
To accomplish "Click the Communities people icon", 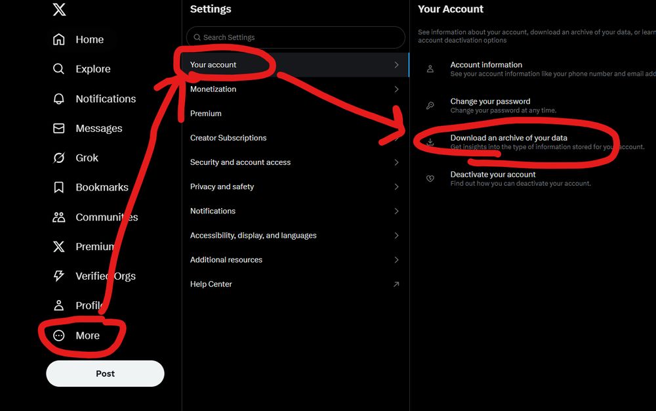I will coord(59,217).
